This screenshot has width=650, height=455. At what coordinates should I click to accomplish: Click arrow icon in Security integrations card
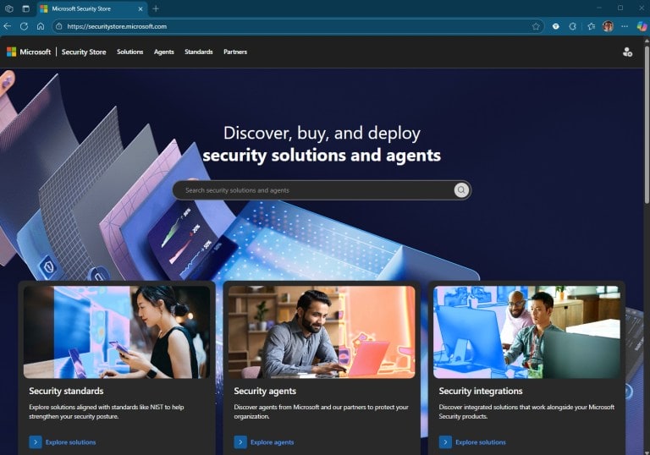coord(446,442)
